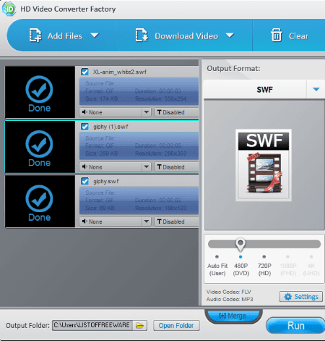
Task: Click Done checkmark for XL-anim_white2.swf
Action: coord(39,90)
